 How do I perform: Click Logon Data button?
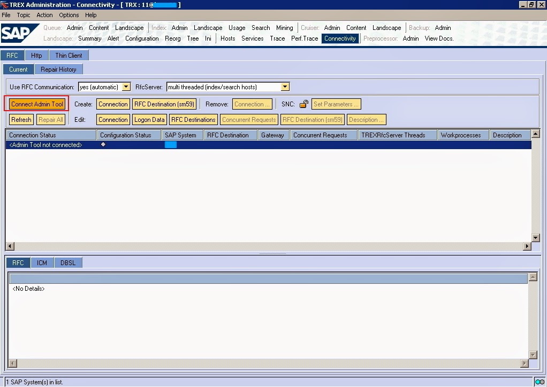pyautogui.click(x=149, y=120)
